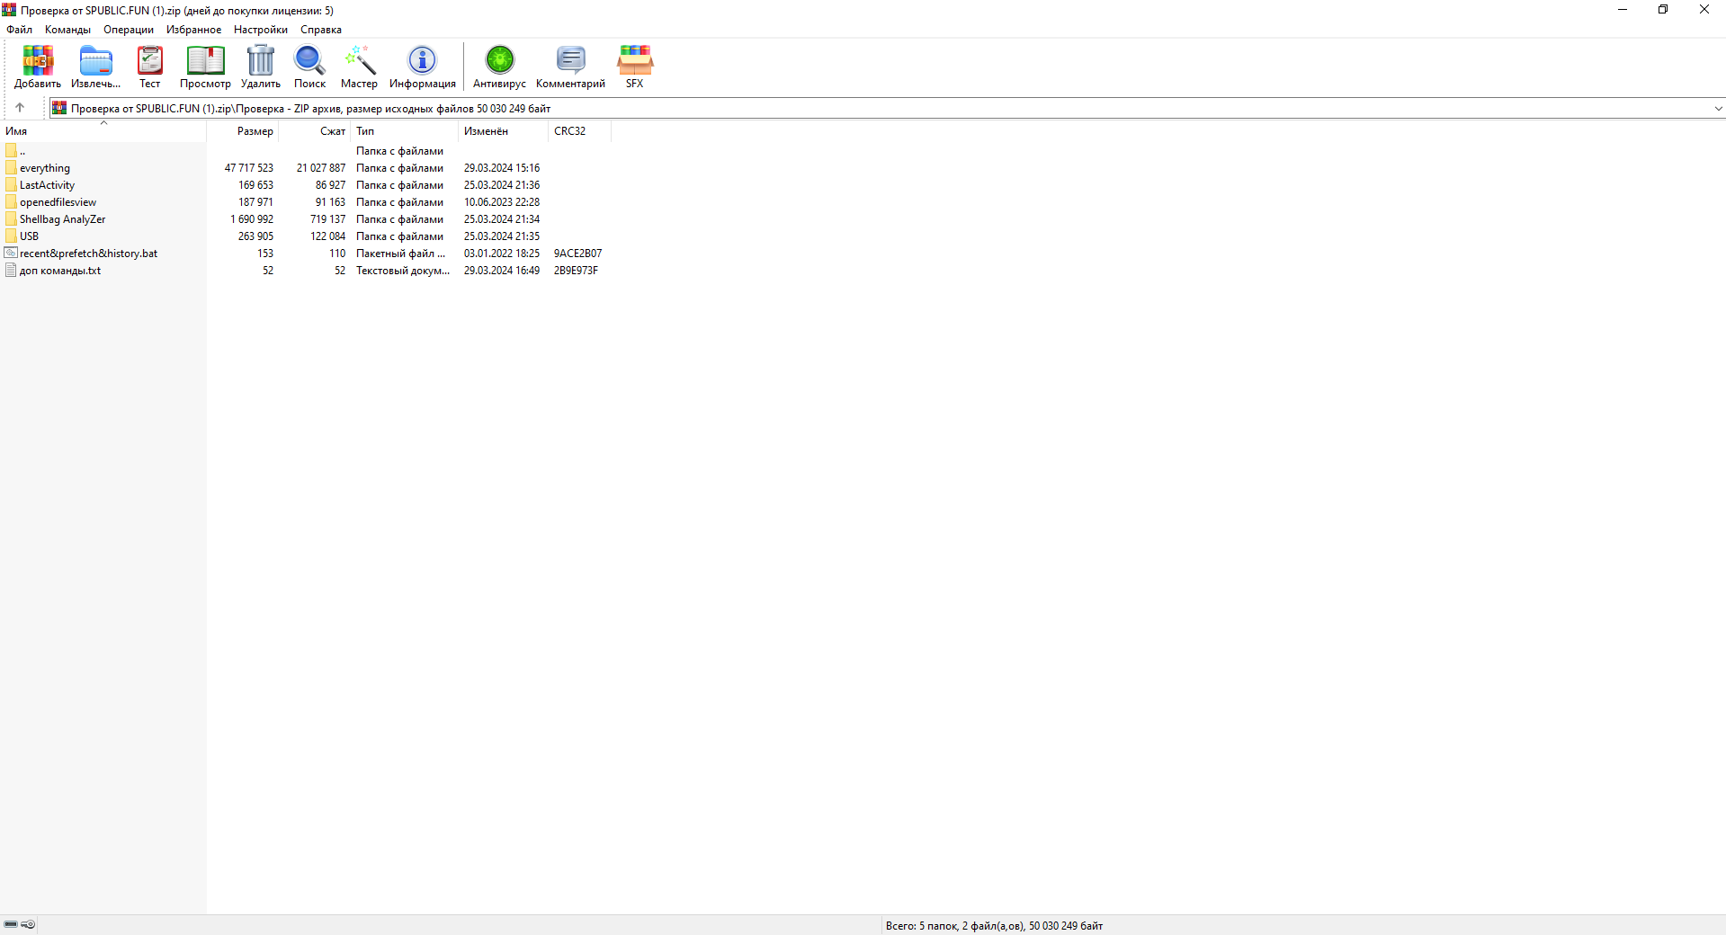Click the openedfilesview folder icon

coord(11,202)
